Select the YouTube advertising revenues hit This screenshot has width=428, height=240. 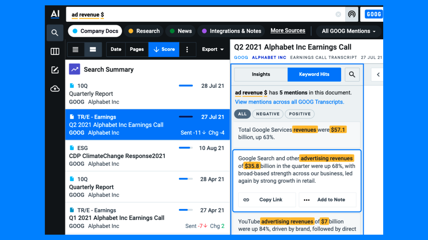297,224
